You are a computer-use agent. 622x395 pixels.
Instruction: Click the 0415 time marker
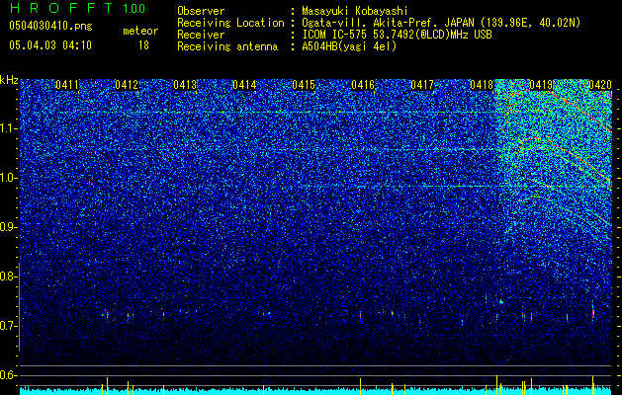304,85
